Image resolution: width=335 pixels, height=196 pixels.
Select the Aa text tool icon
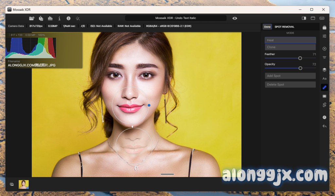pos(324,79)
